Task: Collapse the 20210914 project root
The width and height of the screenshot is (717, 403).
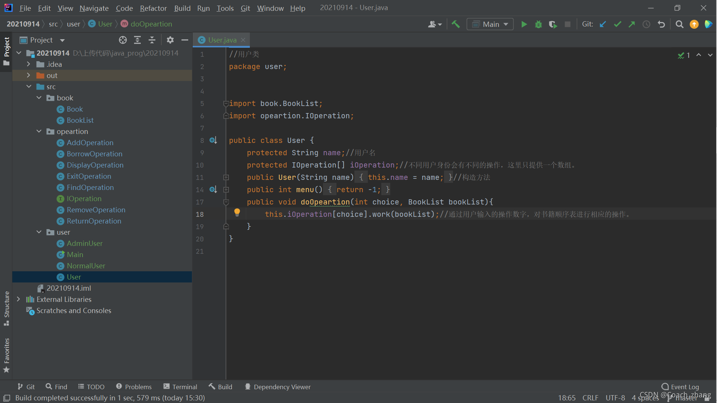Action: 19,53
